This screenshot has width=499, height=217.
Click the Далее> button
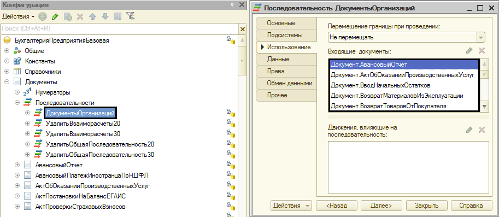[381, 206]
